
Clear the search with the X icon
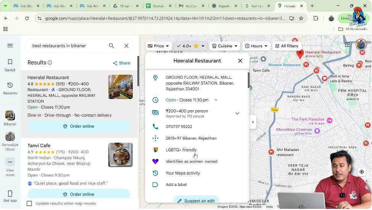click(x=126, y=46)
